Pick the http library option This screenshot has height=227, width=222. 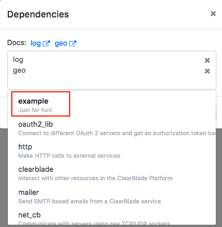(x=112, y=151)
